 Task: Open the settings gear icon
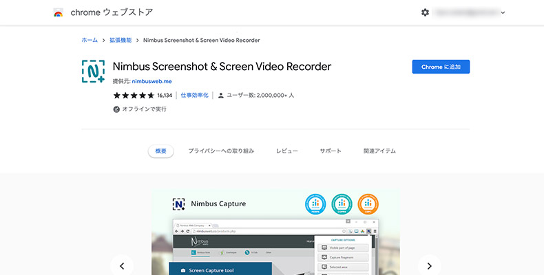[x=425, y=12]
